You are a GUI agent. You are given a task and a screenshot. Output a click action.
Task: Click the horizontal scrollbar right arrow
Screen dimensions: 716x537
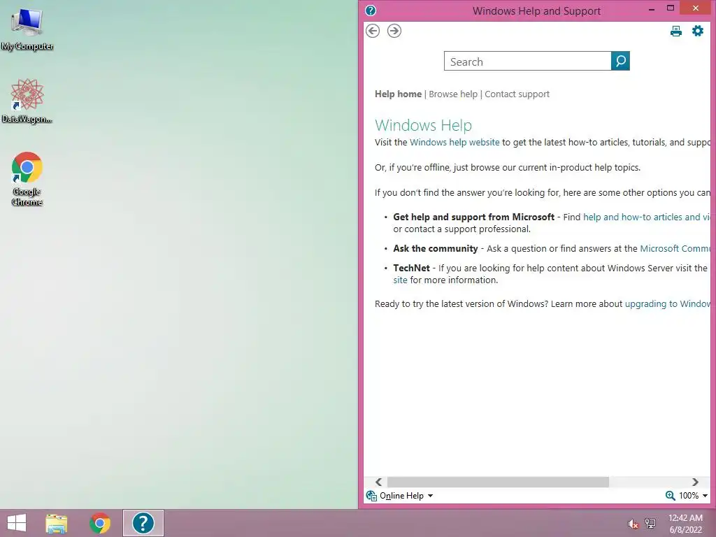695,482
